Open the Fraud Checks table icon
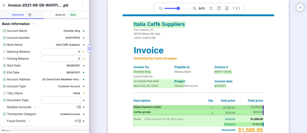Screen dimensions: 307x133 tap(79, 121)
